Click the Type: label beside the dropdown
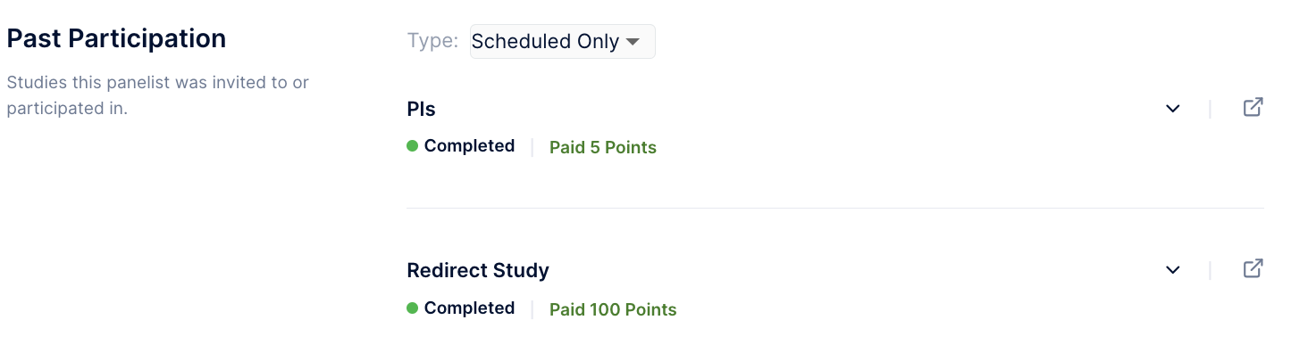The image size is (1308, 353). tap(433, 41)
